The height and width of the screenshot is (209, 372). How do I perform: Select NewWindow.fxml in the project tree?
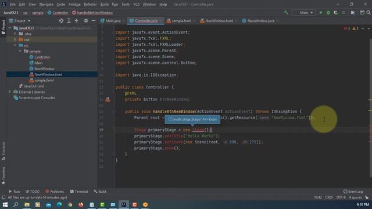coord(48,74)
